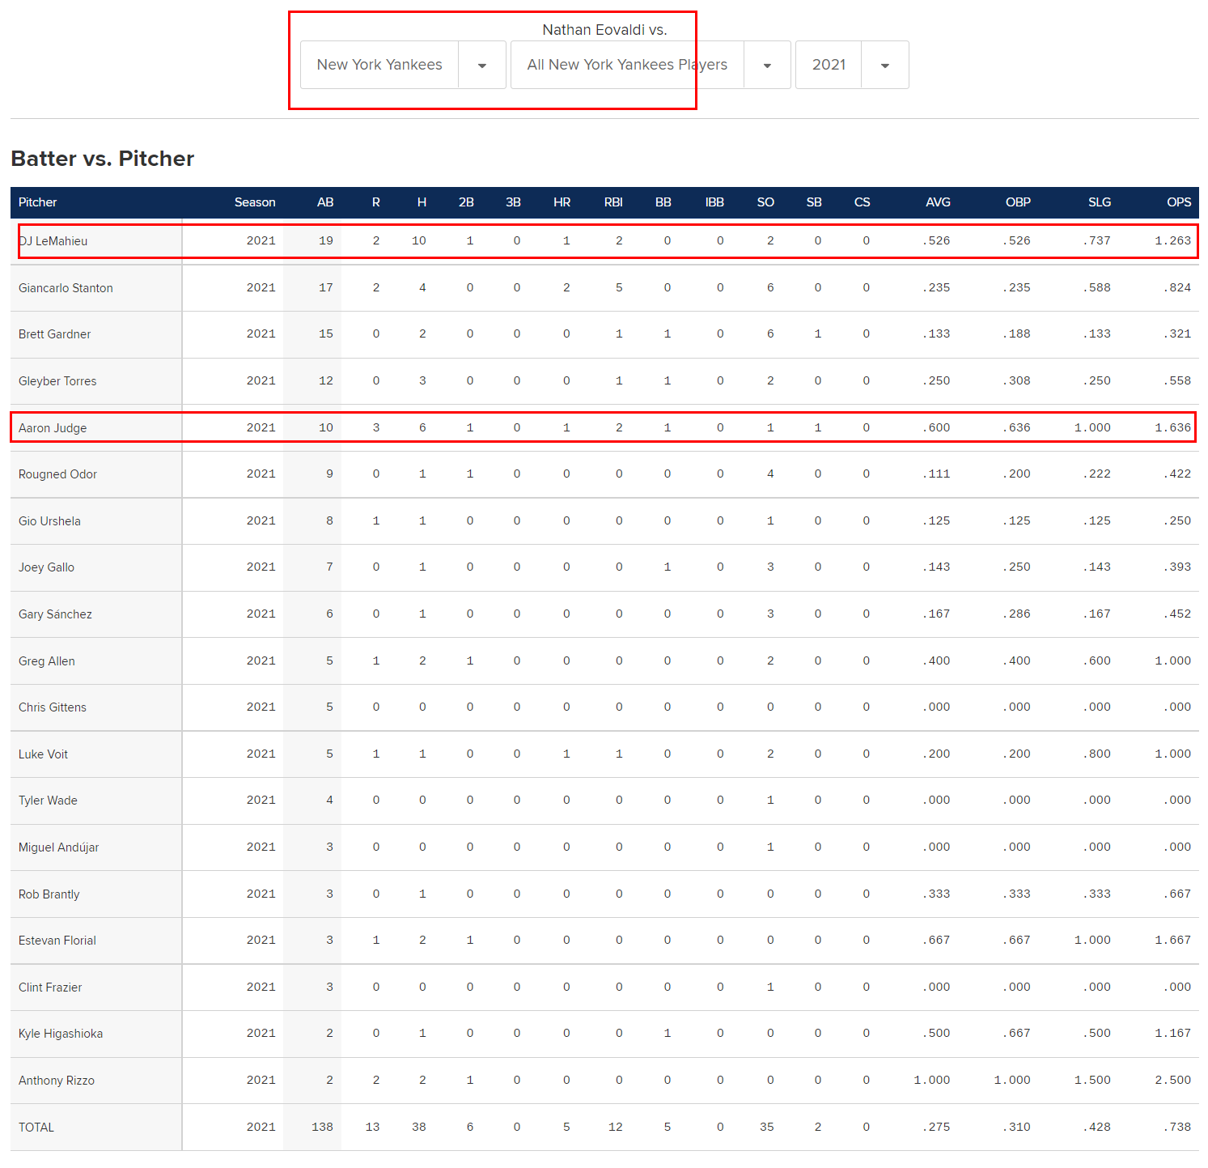The image size is (1208, 1168).
Task: Click Anthony Rizzo player name
Action: tap(57, 1081)
